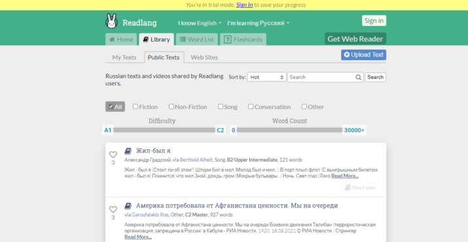Click the Sign in button
The image size is (468, 242).
[374, 21]
